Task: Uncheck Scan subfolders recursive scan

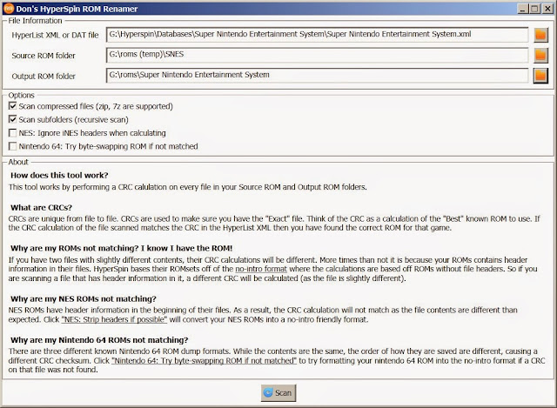Action: [13, 119]
